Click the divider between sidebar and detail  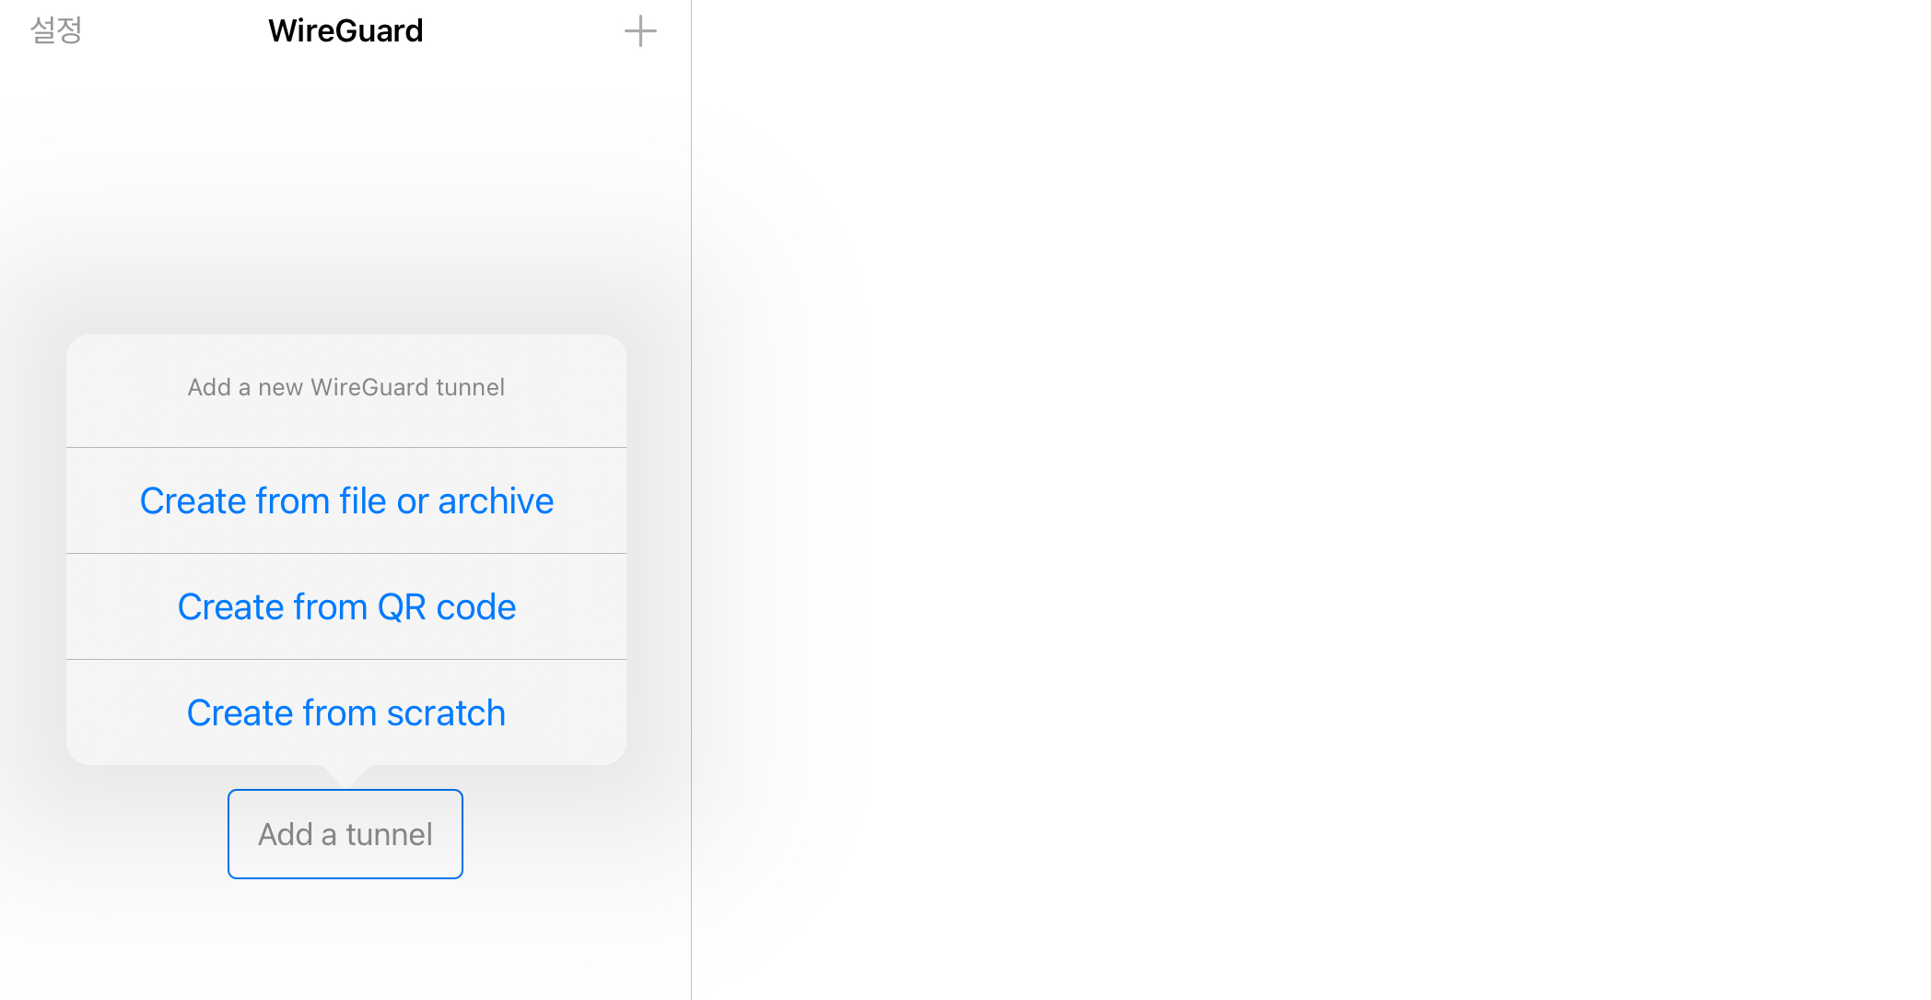click(x=691, y=498)
